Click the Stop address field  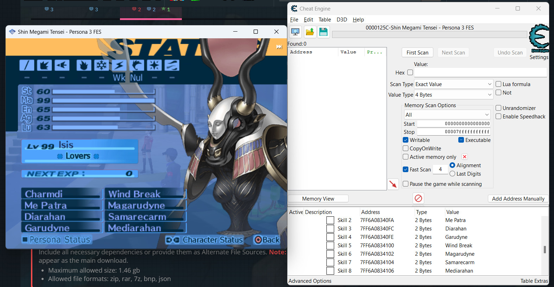pos(454,132)
